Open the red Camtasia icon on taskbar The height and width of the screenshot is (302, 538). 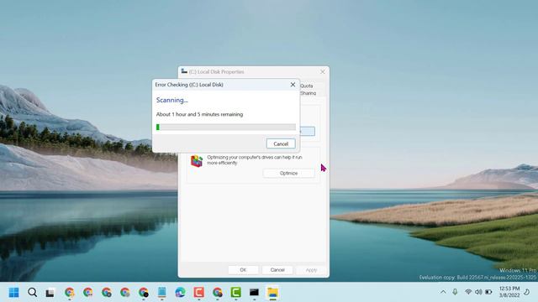(198, 293)
